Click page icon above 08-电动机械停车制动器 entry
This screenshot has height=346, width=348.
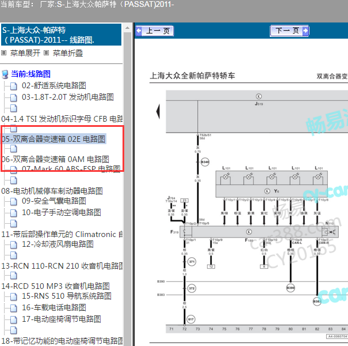14,180
